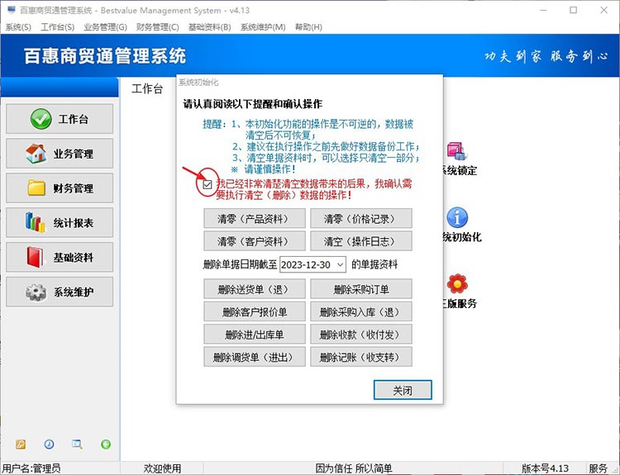This screenshot has height=475, width=620.
Task: Click 删除采购订单 button
Action: pyautogui.click(x=361, y=289)
